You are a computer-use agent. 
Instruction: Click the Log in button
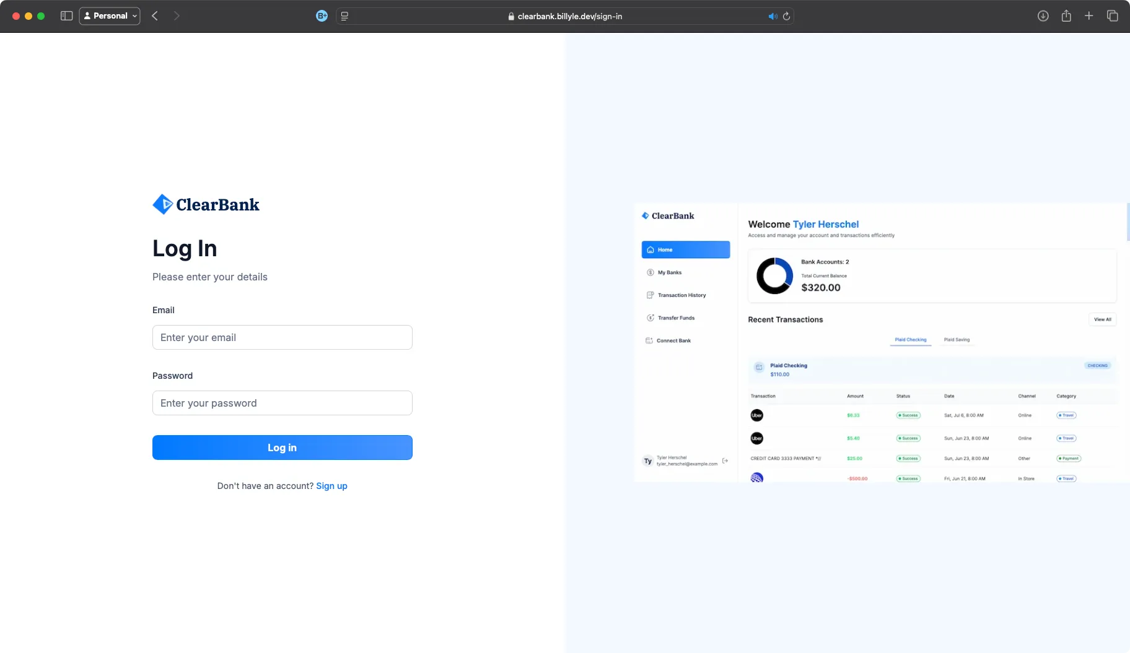tap(282, 447)
